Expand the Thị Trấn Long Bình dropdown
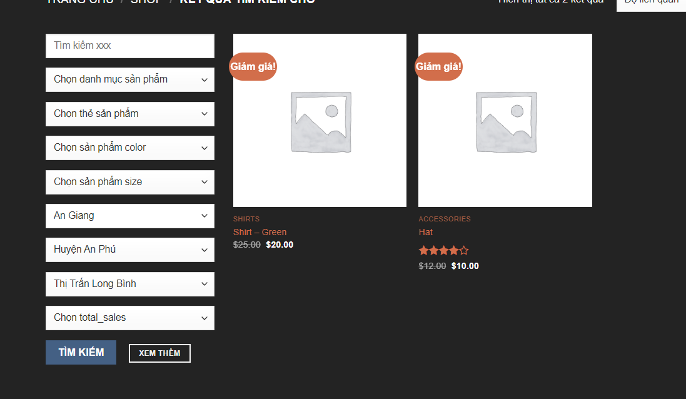Image resolution: width=686 pixels, height=399 pixels. [129, 284]
